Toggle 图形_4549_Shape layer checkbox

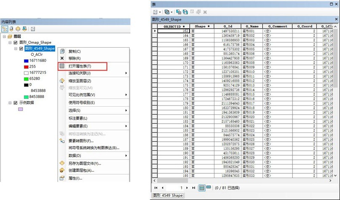[21, 49]
